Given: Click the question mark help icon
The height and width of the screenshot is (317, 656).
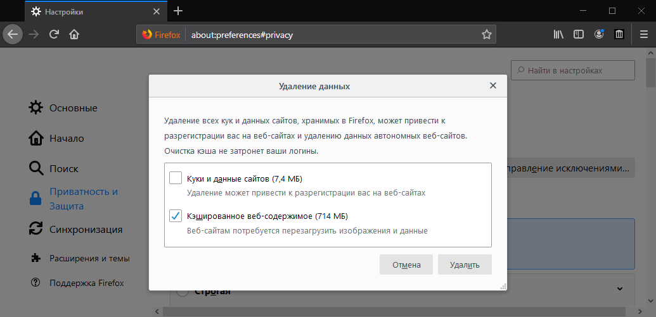Looking at the screenshot, I should coord(35,282).
